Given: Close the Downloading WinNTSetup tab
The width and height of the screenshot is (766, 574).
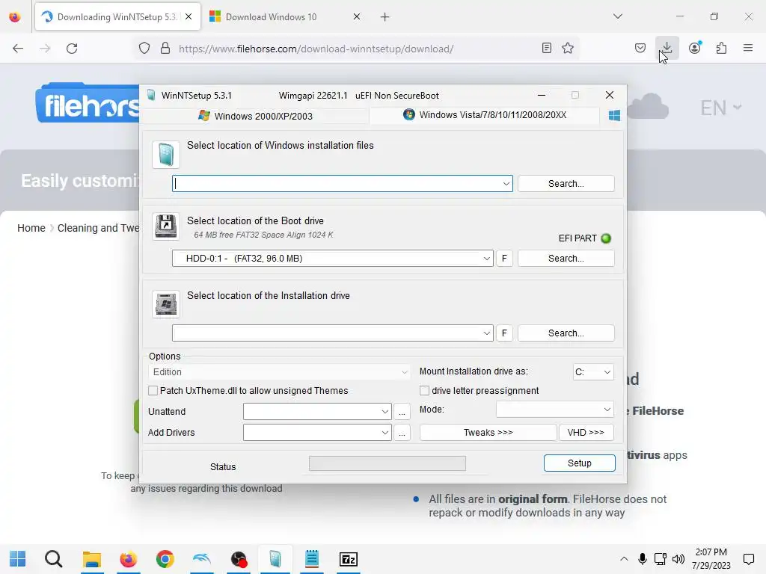Looking at the screenshot, I should tap(189, 16).
